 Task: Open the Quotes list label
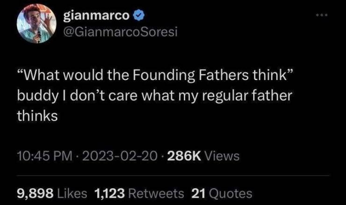[229, 193]
